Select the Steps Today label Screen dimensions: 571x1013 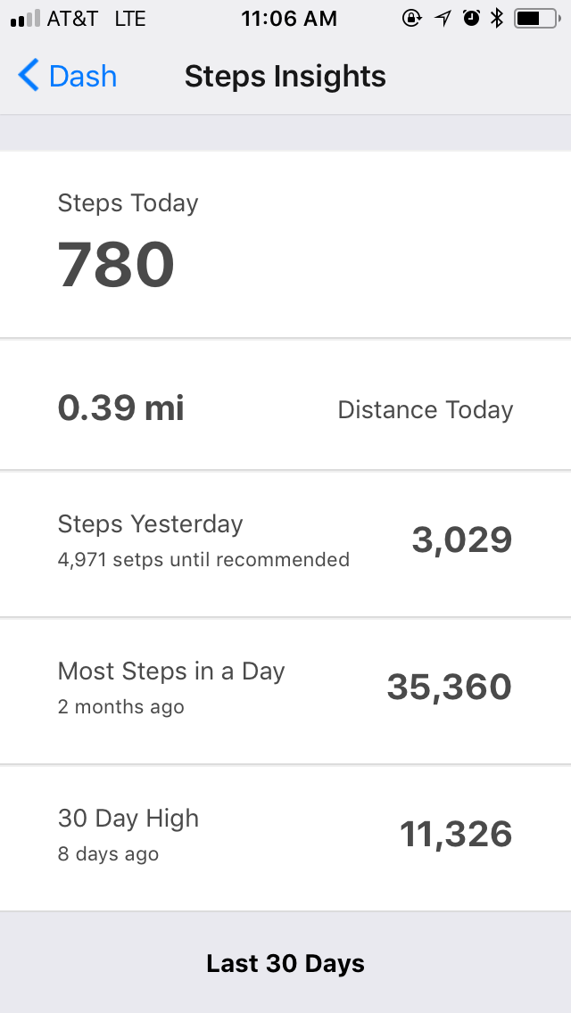[x=128, y=203]
